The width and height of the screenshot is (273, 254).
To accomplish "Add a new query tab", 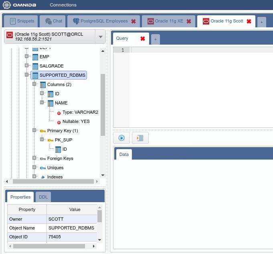I will [x=155, y=39].
